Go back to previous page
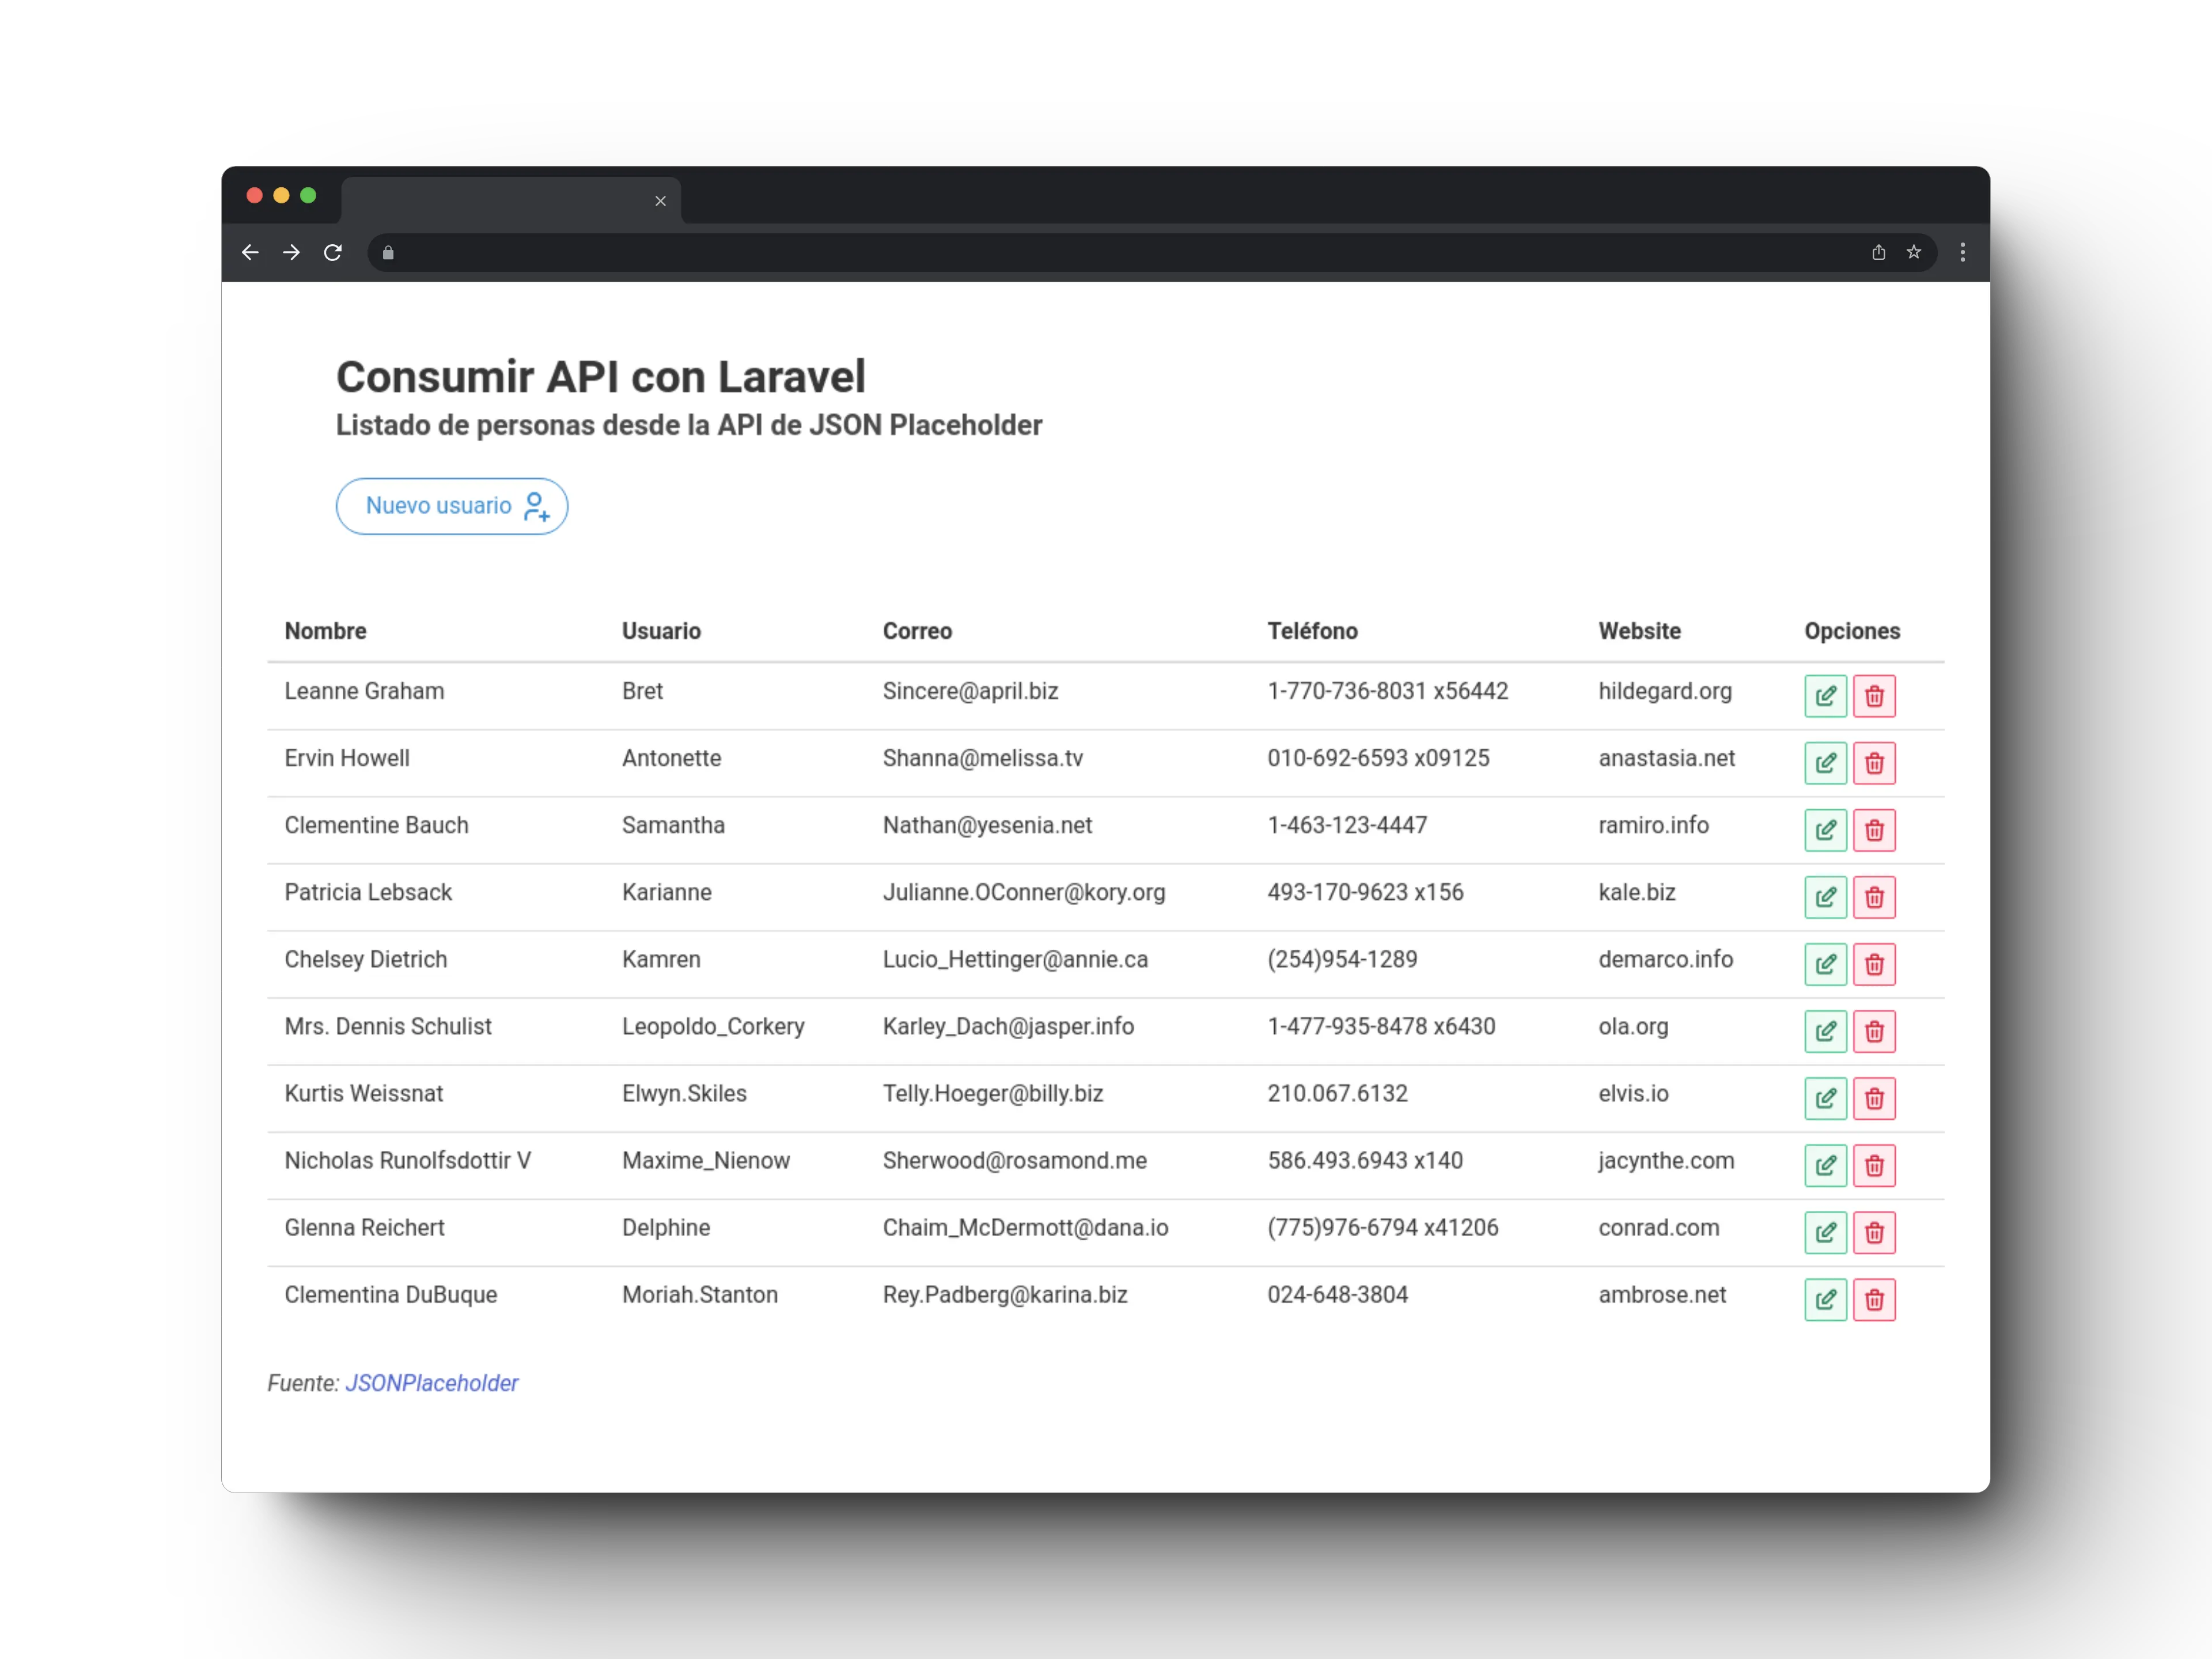This screenshot has width=2212, height=1659. click(250, 253)
